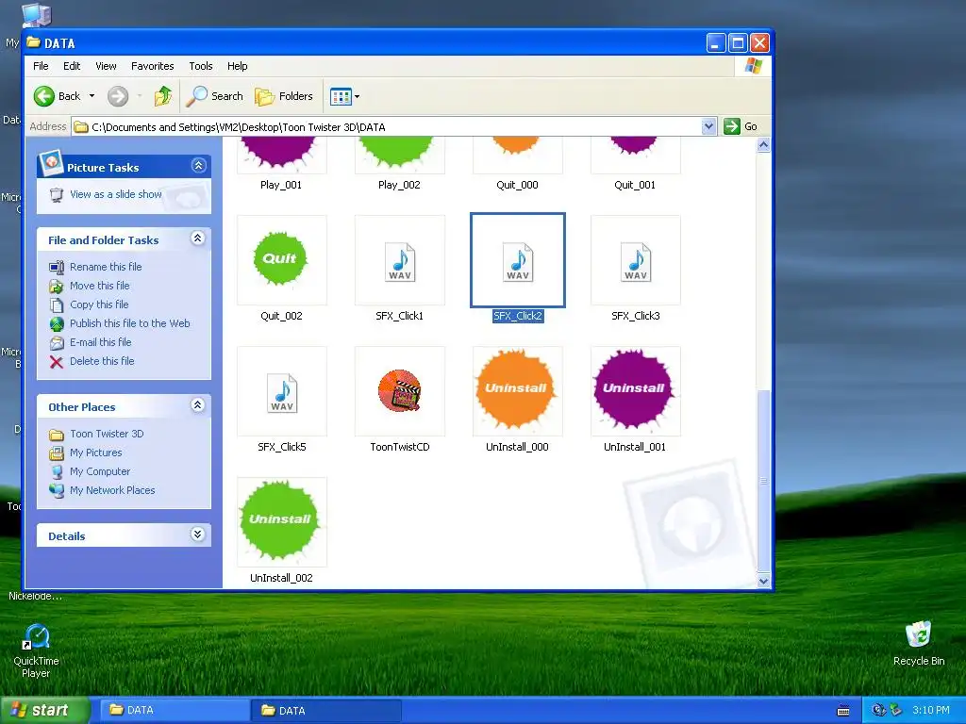This screenshot has width=966, height=724.
Task: Click Copy this file
Action: 99,304
